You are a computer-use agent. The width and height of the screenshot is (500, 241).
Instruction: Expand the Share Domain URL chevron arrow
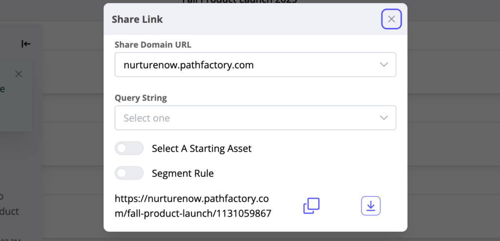click(384, 65)
